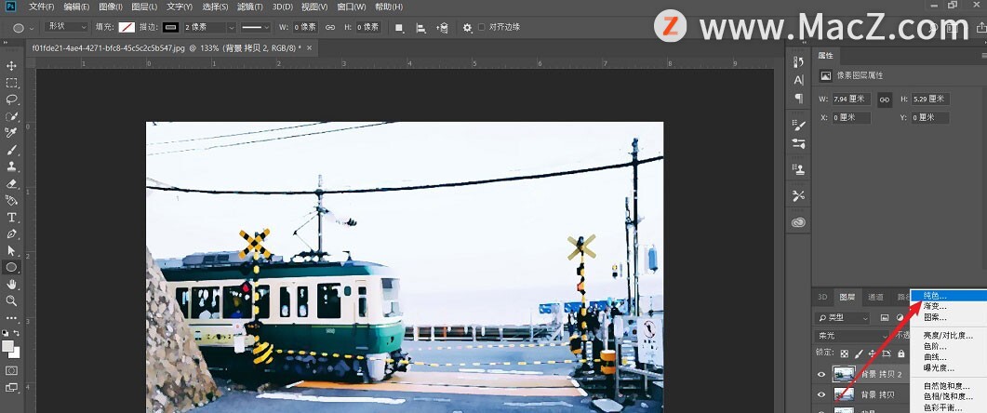Choose the Eraser tool

12,183
